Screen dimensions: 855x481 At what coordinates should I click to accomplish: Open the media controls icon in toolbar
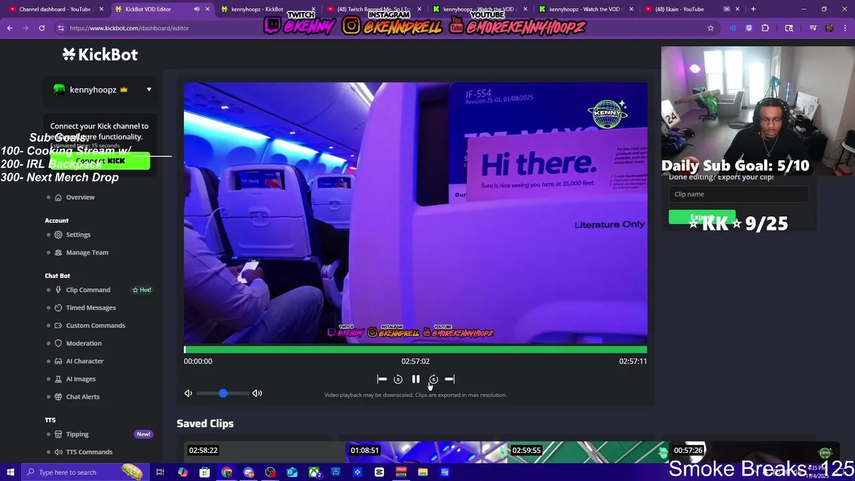click(813, 28)
